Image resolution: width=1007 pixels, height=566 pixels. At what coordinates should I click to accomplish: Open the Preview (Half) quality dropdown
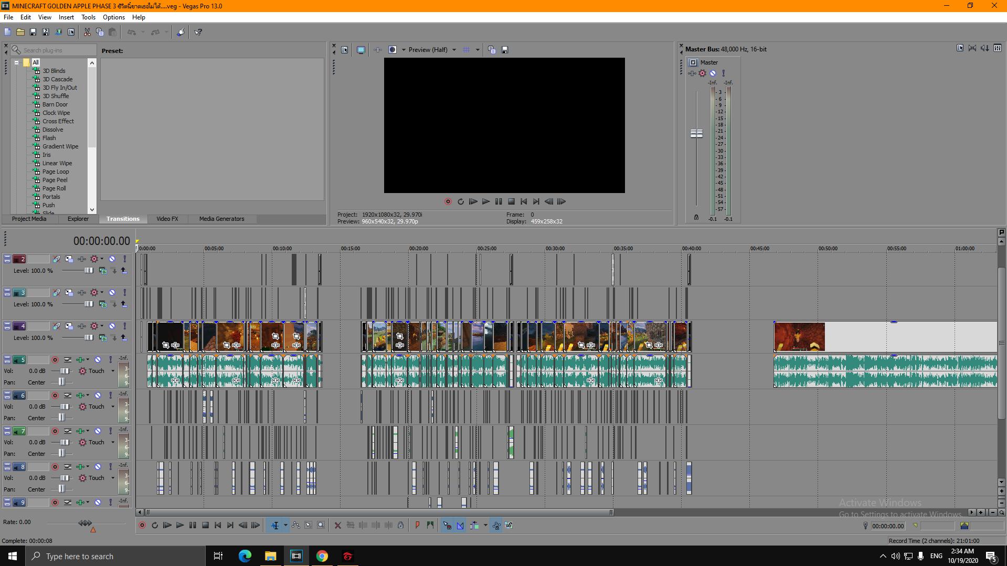pos(454,50)
